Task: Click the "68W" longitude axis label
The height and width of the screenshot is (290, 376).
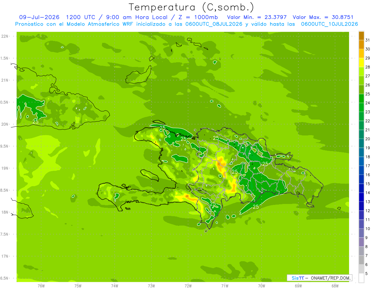Action: [335, 286]
